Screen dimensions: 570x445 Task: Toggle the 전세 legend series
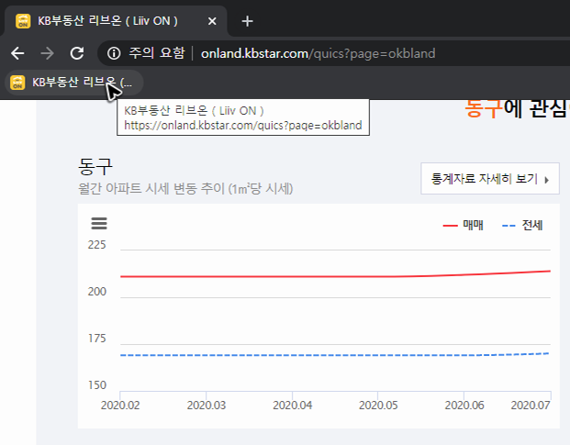point(522,225)
